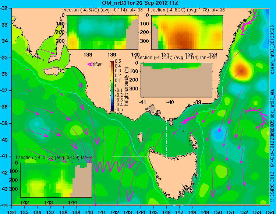Viewport: 276px width, 214px height.
Task: Click the -35 latitude axis label
Action: coord(4,58)
